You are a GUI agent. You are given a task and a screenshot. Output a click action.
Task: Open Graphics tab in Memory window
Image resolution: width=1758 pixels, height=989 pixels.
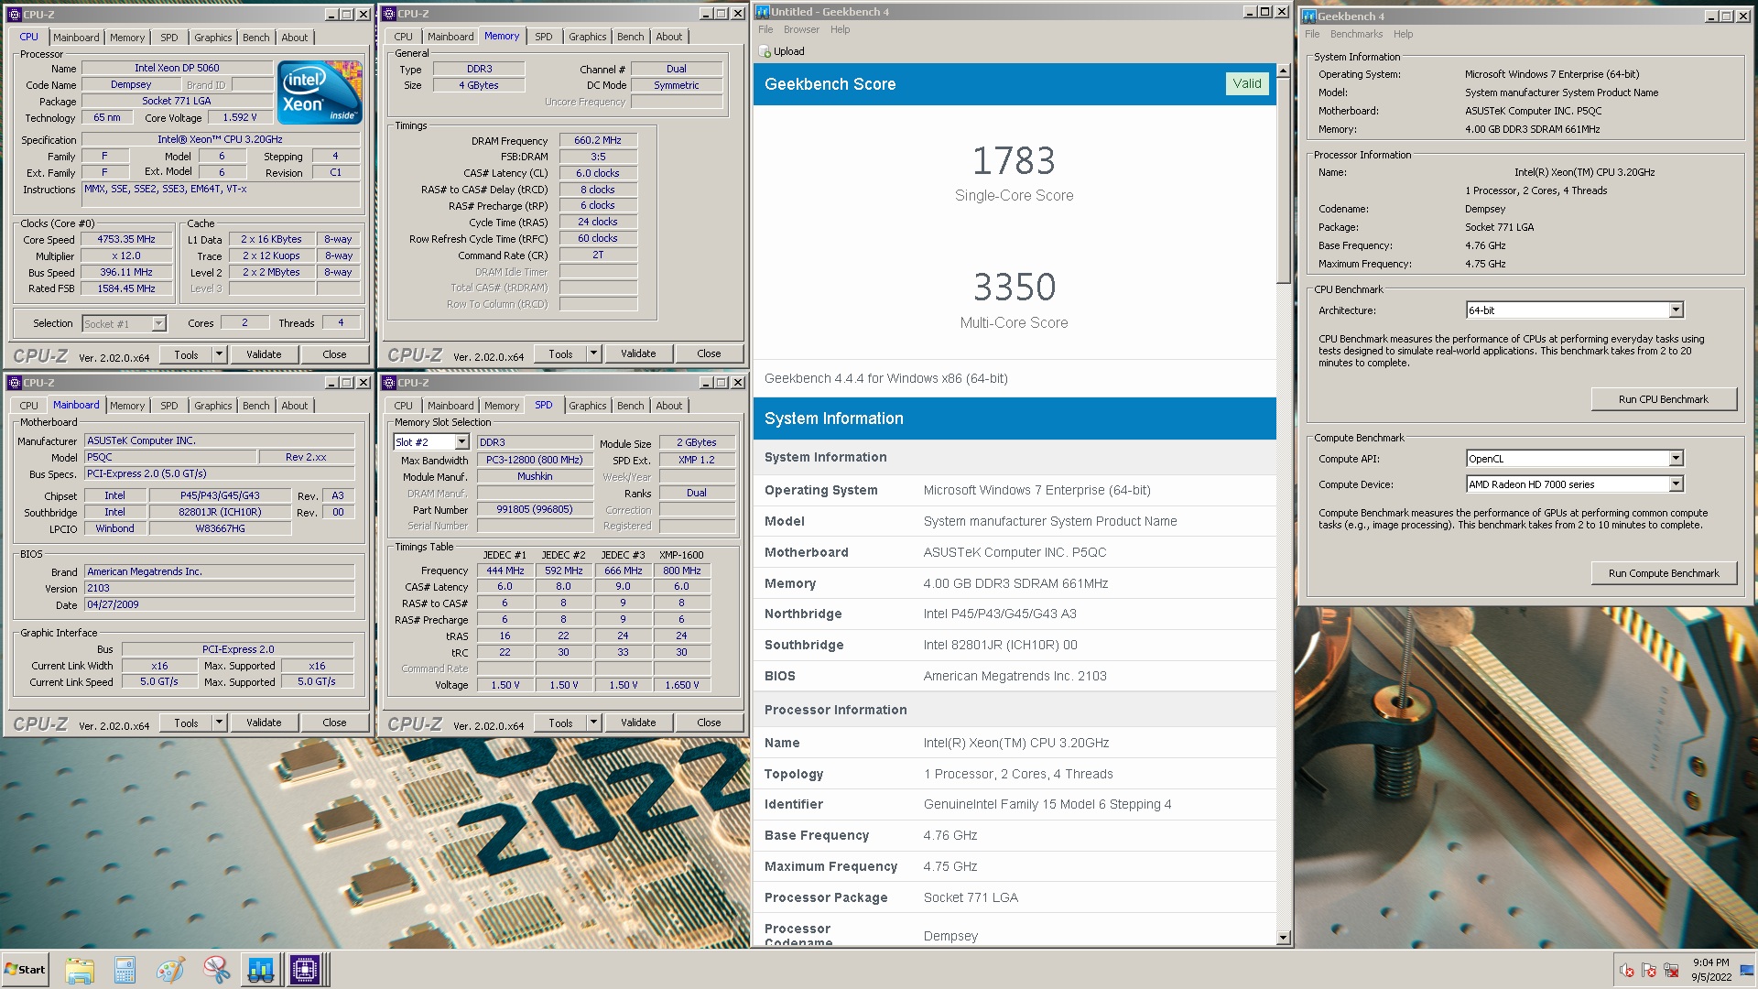[x=587, y=37]
